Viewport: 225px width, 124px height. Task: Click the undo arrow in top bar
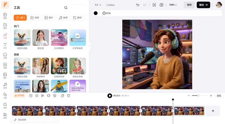click(x=138, y=5)
